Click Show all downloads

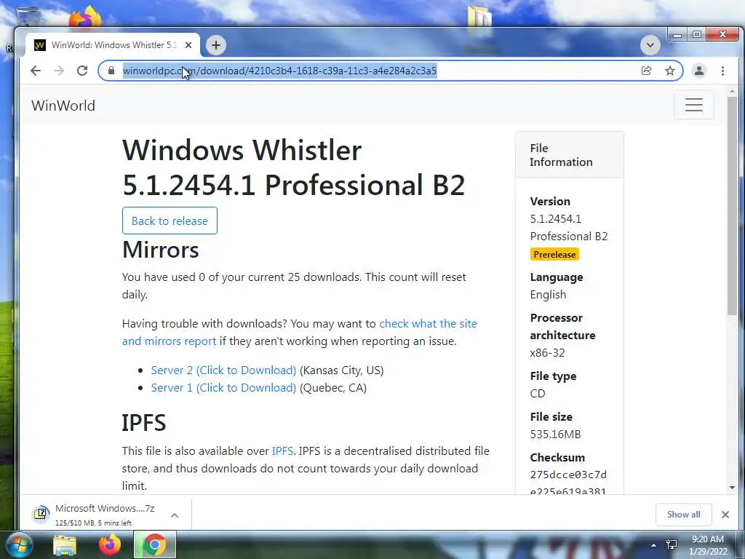(683, 515)
